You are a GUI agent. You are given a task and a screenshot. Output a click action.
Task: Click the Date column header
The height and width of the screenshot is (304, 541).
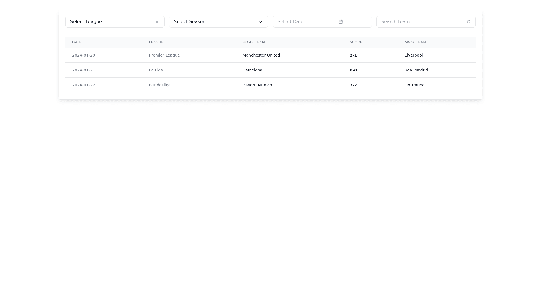77,42
